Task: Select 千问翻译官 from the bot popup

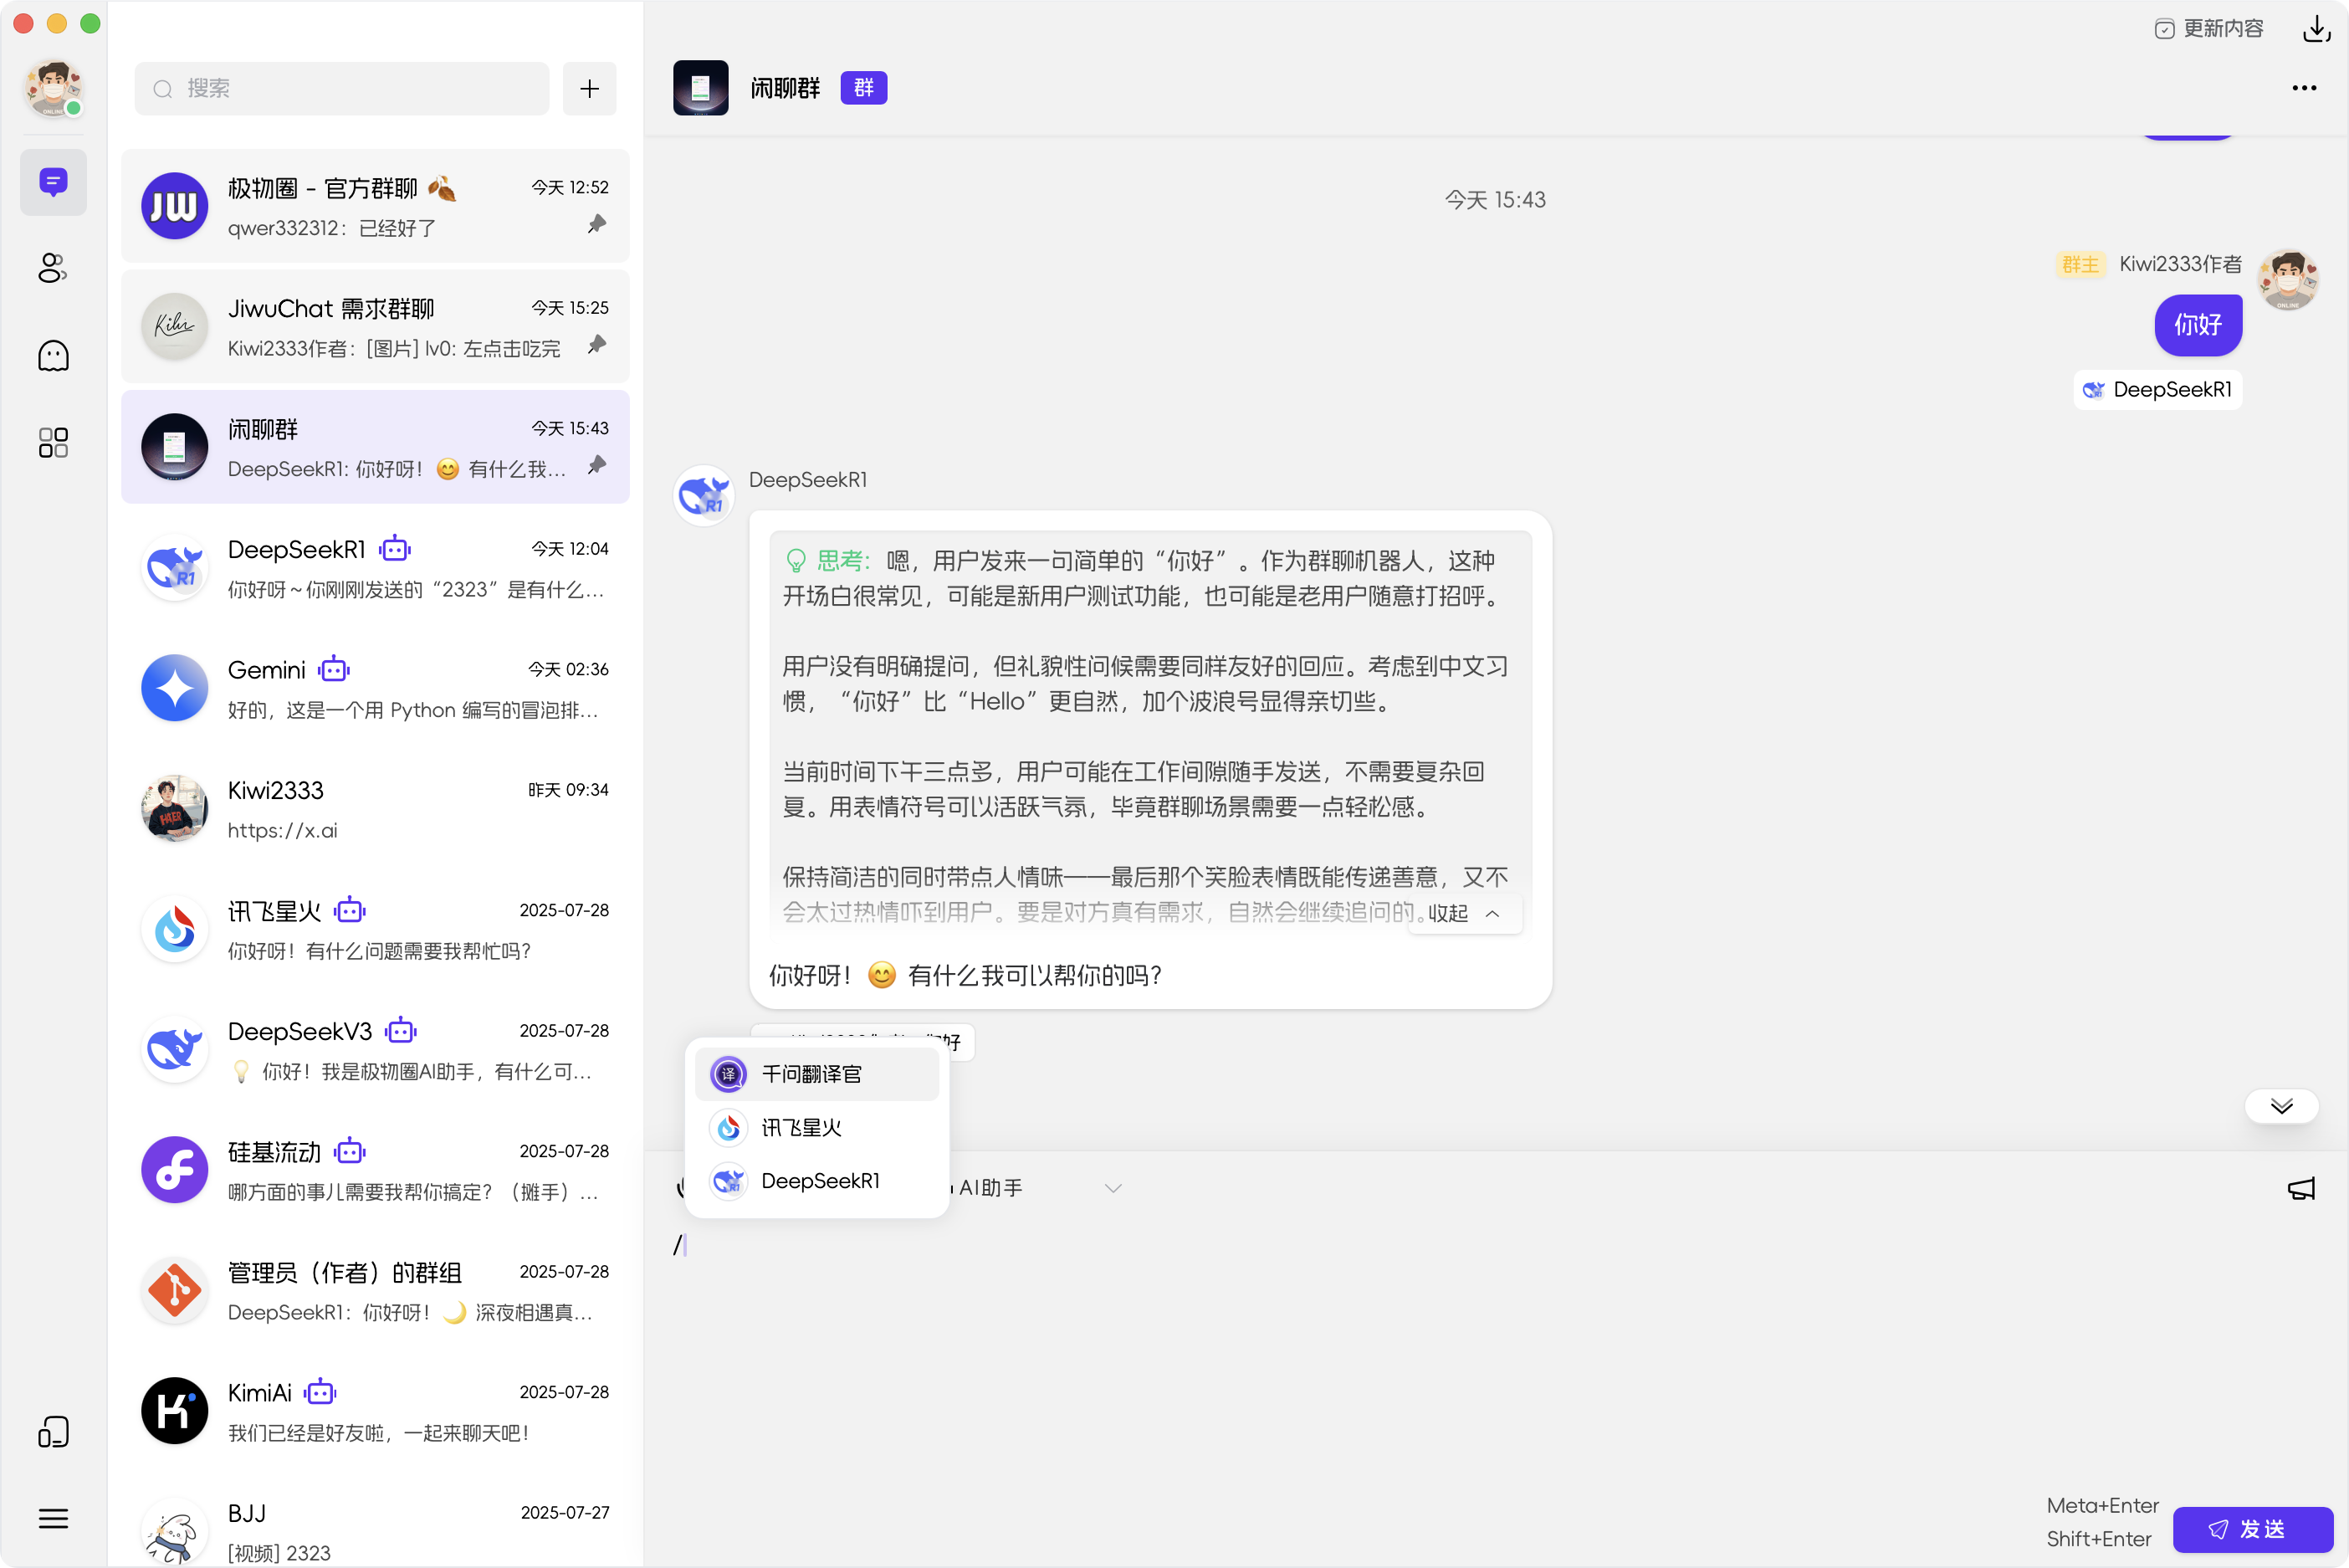Action: click(x=816, y=1074)
